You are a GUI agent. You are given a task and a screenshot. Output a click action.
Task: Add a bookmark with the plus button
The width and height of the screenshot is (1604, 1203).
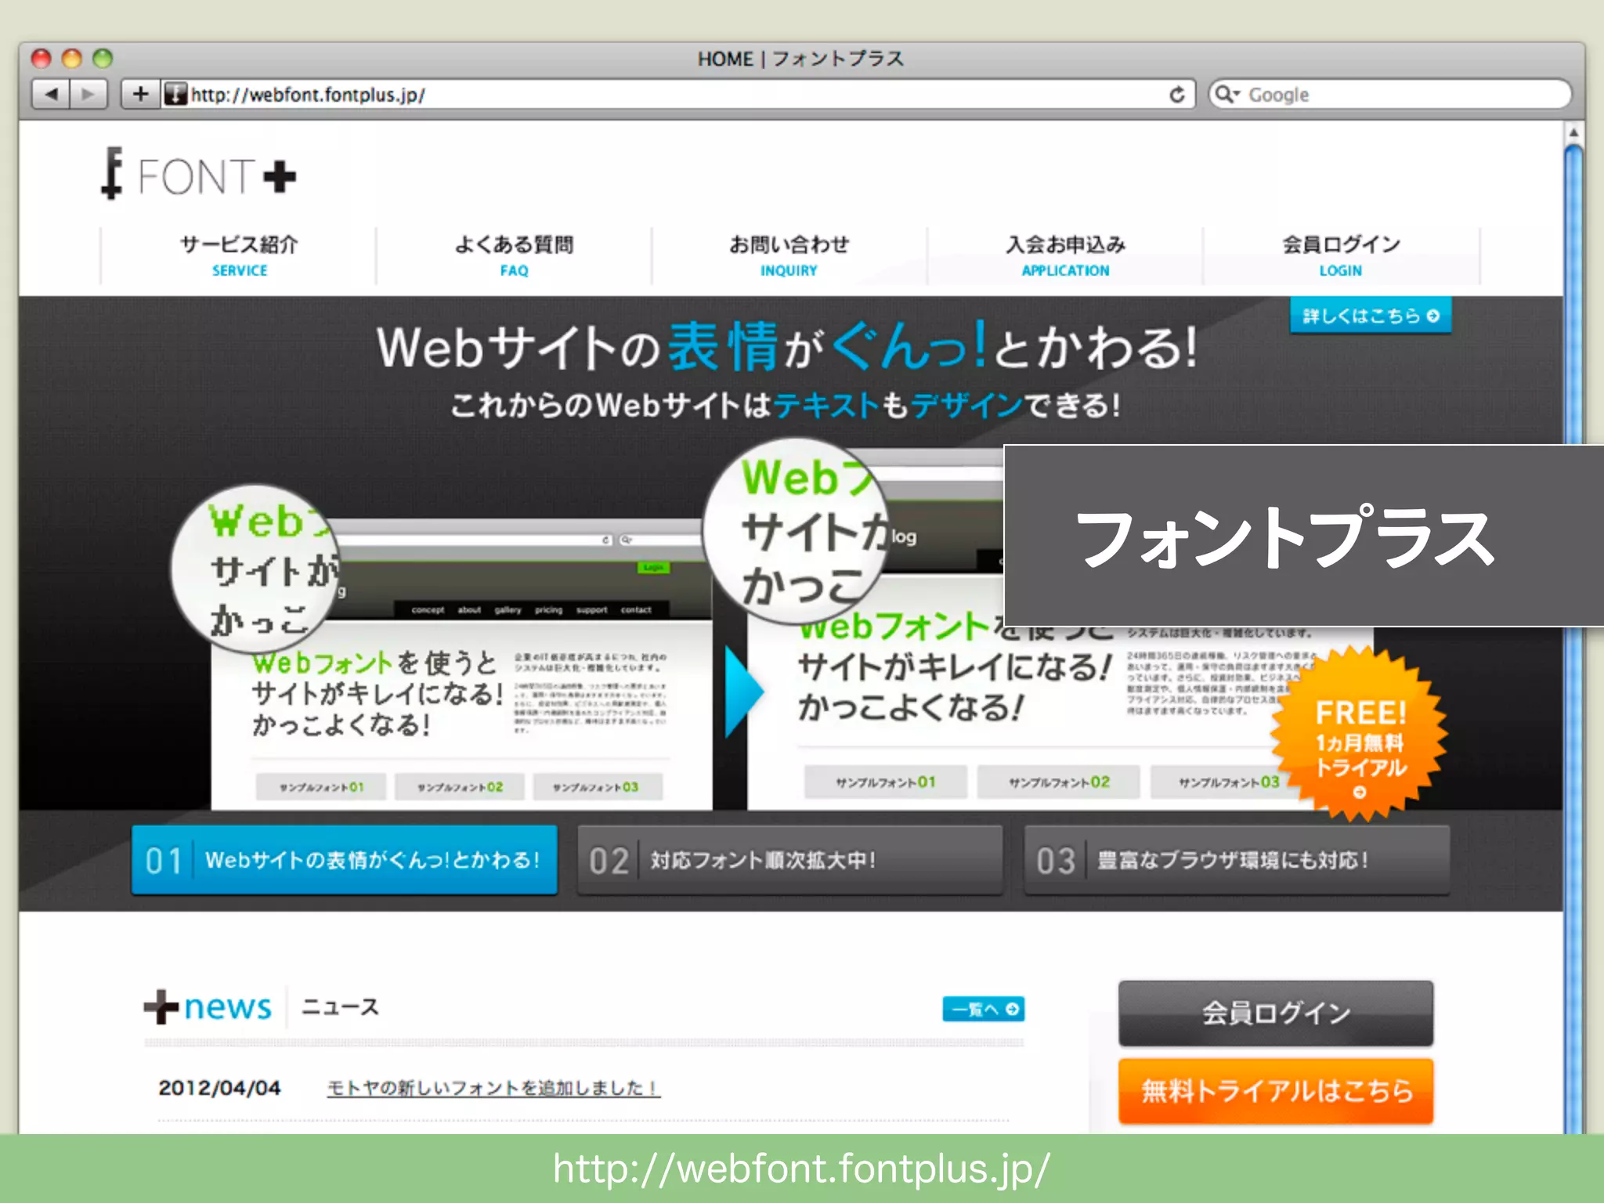(140, 95)
